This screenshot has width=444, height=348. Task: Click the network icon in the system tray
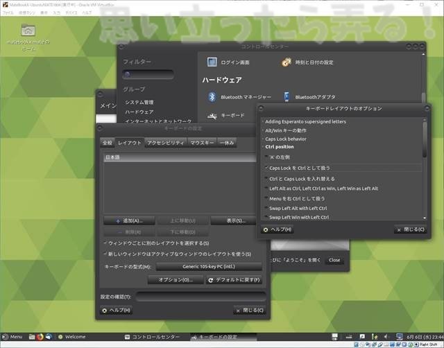point(349,337)
